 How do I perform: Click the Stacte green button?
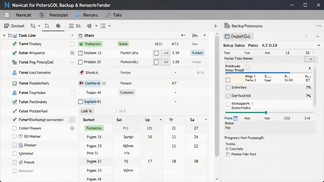[x=123, y=44]
